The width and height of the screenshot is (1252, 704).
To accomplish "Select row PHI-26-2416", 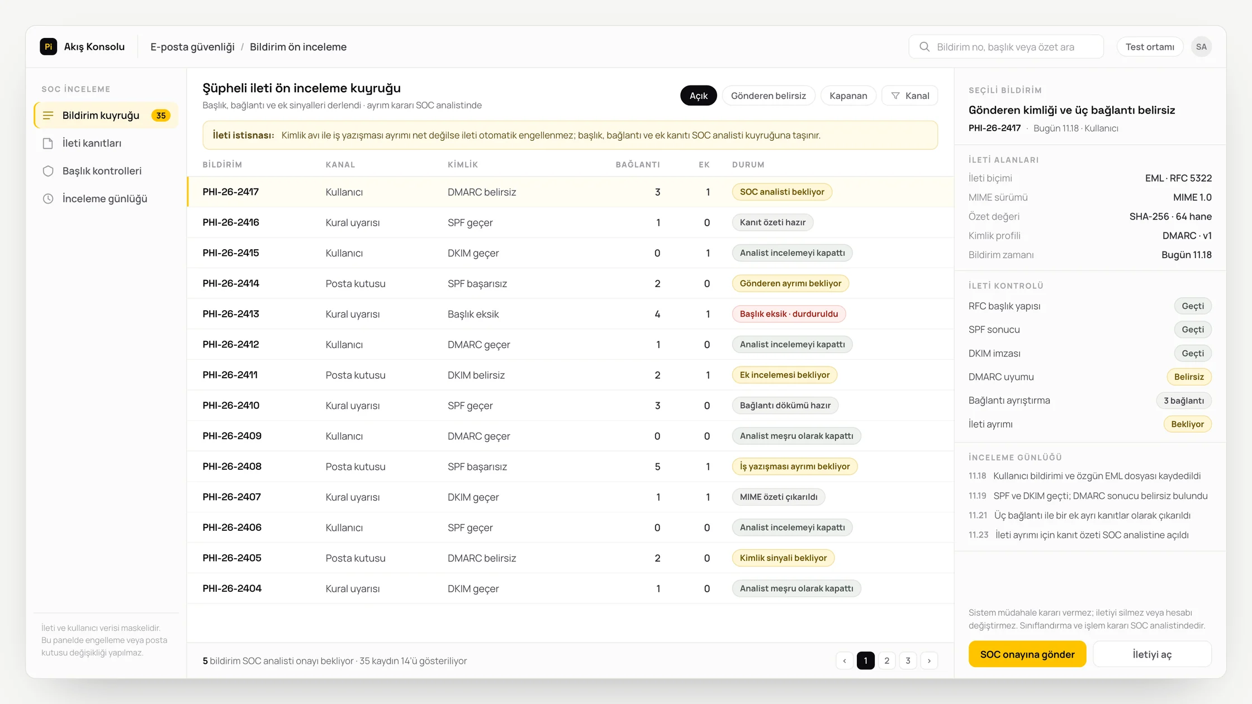I will pyautogui.click(x=571, y=222).
